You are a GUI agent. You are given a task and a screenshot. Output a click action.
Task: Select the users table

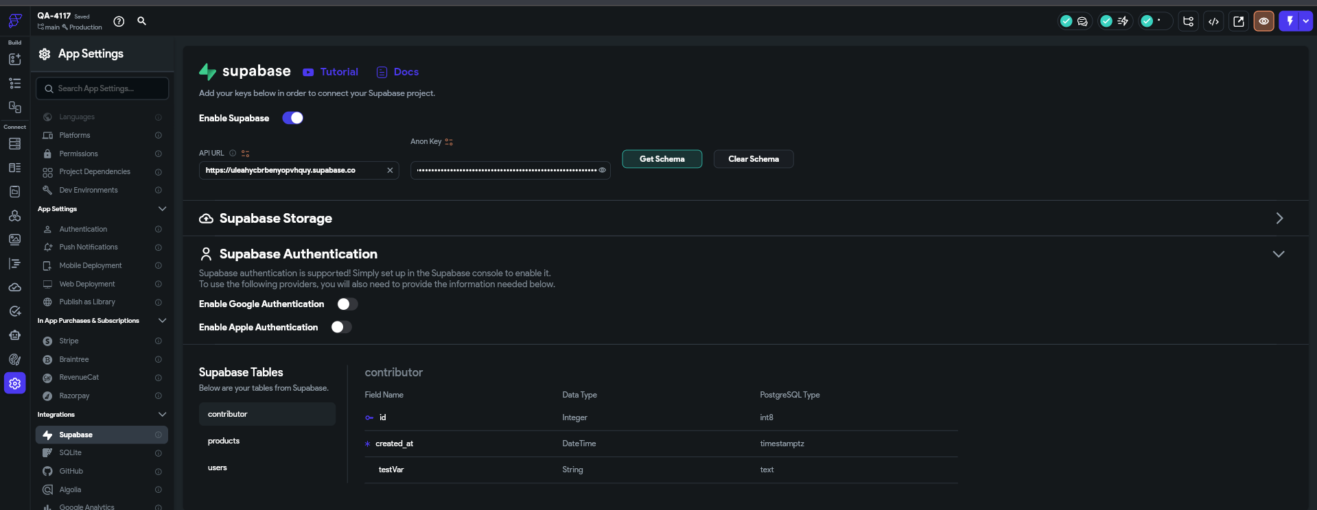point(267,467)
